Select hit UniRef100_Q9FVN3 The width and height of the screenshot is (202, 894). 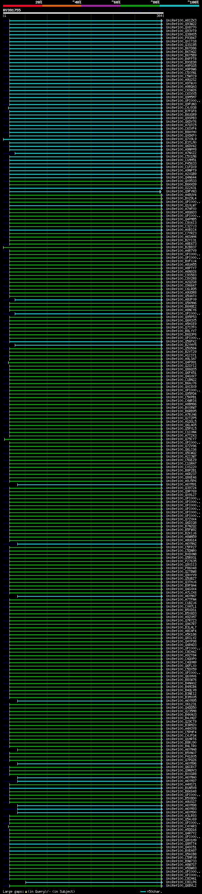click(x=181, y=192)
